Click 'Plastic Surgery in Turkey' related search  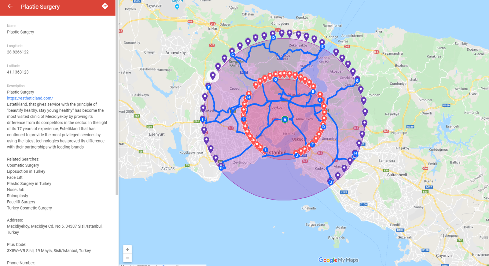click(x=29, y=184)
